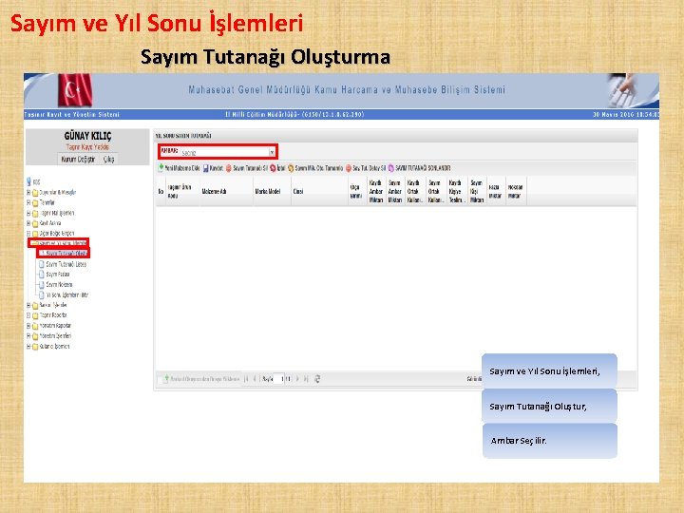Click the Sayım Fazlası document icon

pos(42,275)
